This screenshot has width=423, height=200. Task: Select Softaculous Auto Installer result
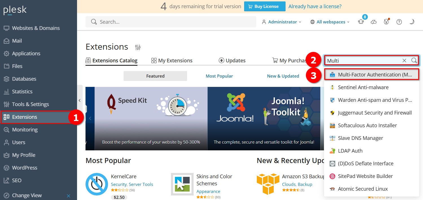pos(372,125)
